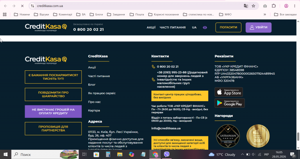
Task: Click the МФО 320478 text
Action: pos(225,81)
